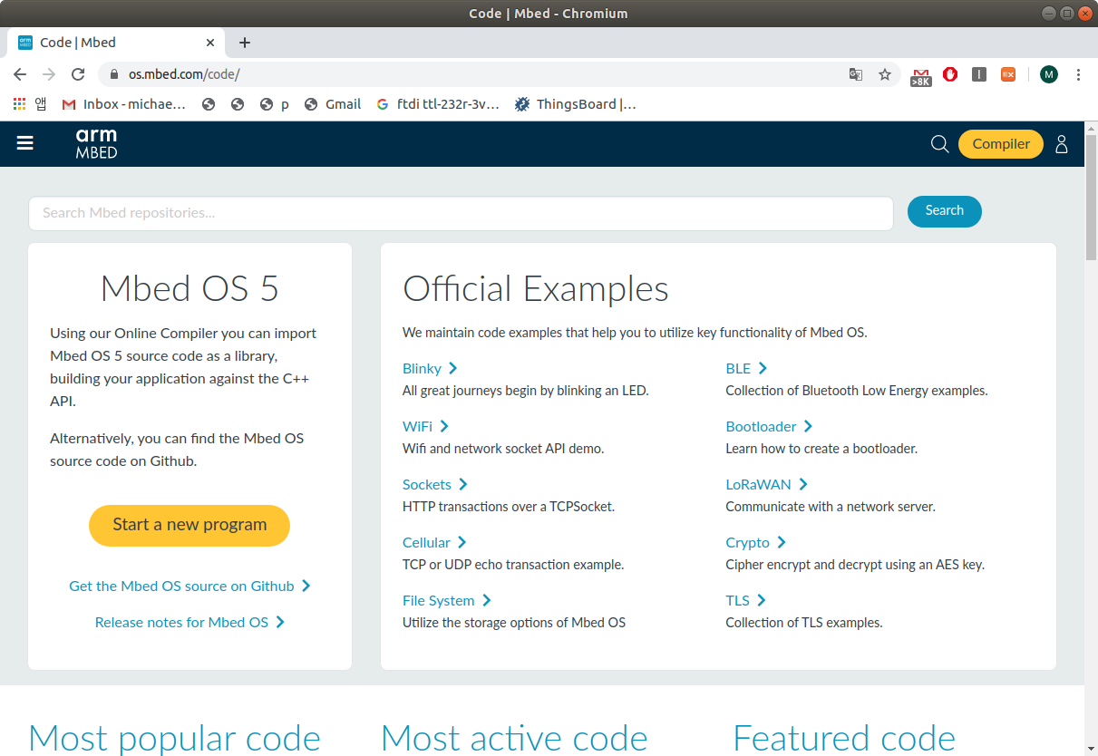This screenshot has width=1098, height=756.
Task: Click Featured code heading
Action: (844, 738)
